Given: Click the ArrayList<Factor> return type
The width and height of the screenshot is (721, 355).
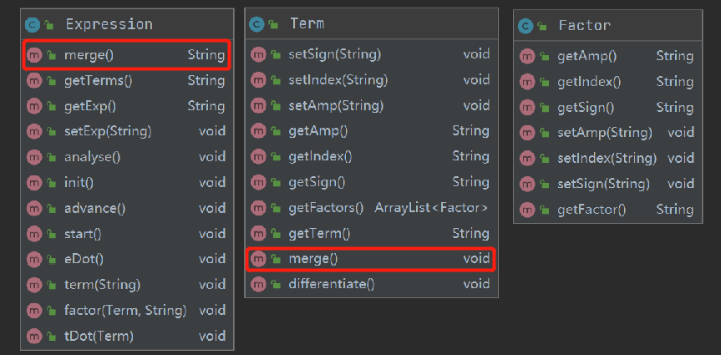Looking at the screenshot, I should (431, 207).
